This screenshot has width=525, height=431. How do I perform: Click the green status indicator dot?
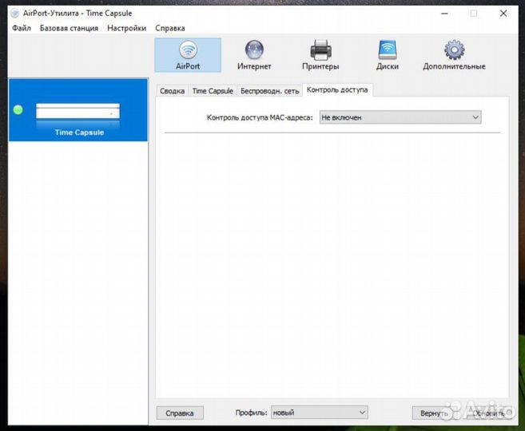pos(19,110)
